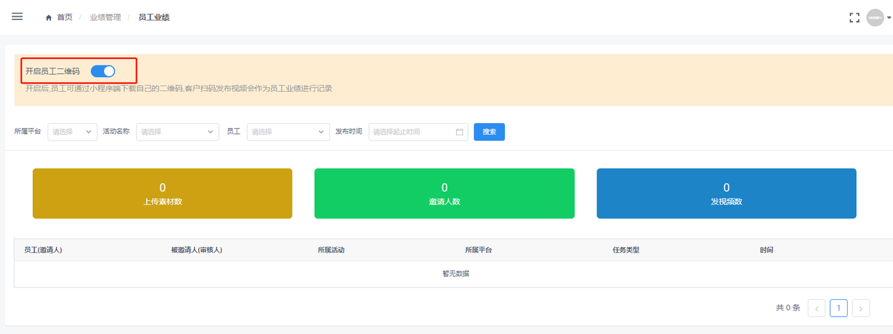Go to next page using right arrow

coord(861,308)
